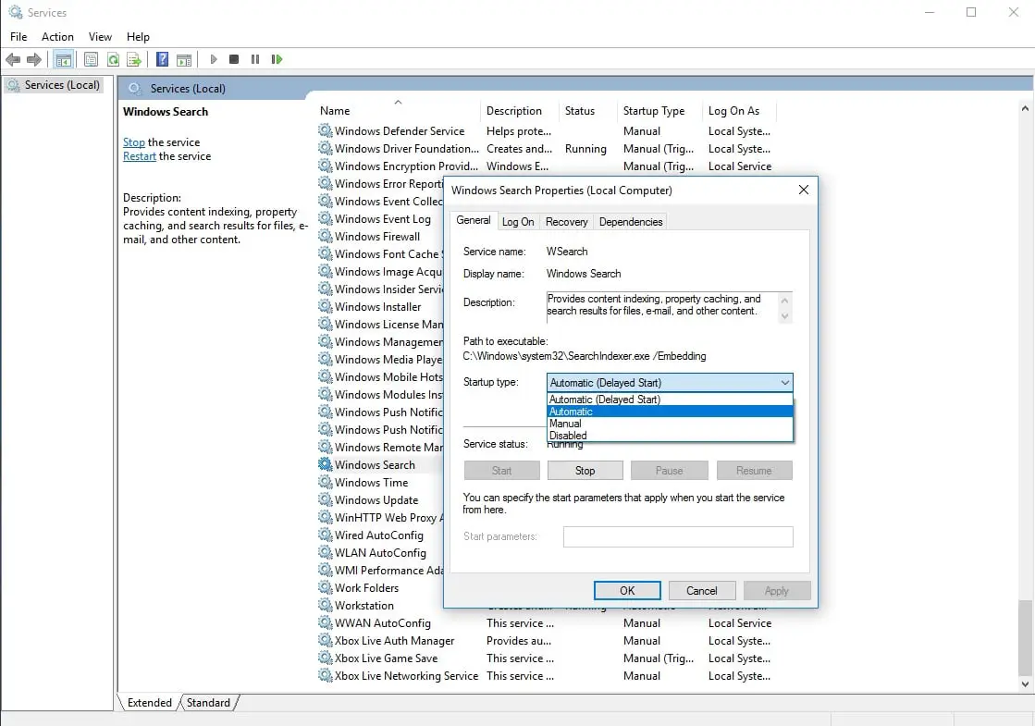Click the Start Service play icon

pos(214,59)
